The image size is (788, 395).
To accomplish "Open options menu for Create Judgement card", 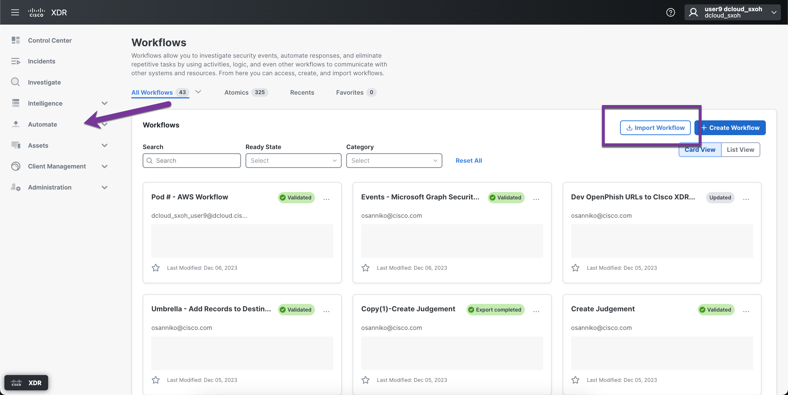I will click(x=746, y=311).
